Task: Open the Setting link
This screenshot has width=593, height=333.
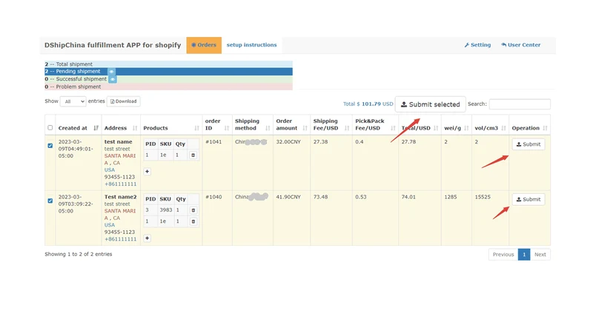Action: [477, 45]
